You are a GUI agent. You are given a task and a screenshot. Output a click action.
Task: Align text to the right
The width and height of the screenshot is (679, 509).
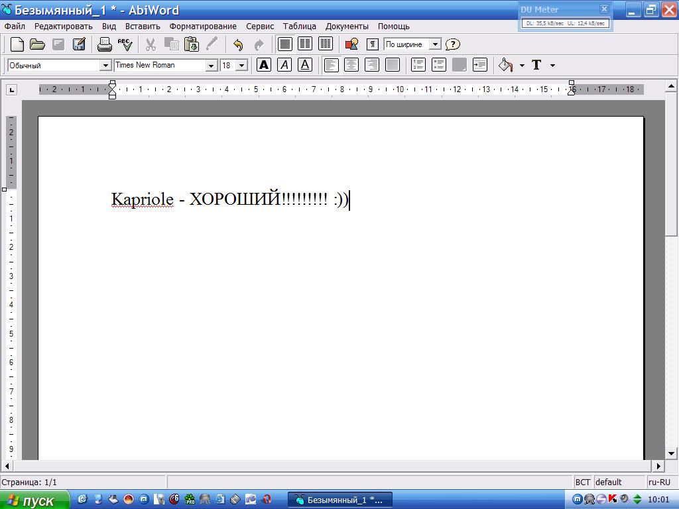371,65
